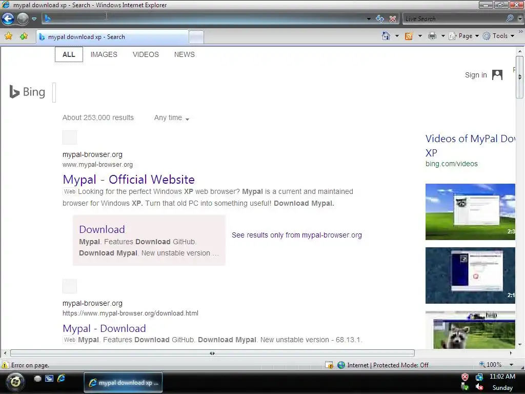Click the 'Error on page' warning icon
The width and height of the screenshot is (525, 394).
click(5, 365)
